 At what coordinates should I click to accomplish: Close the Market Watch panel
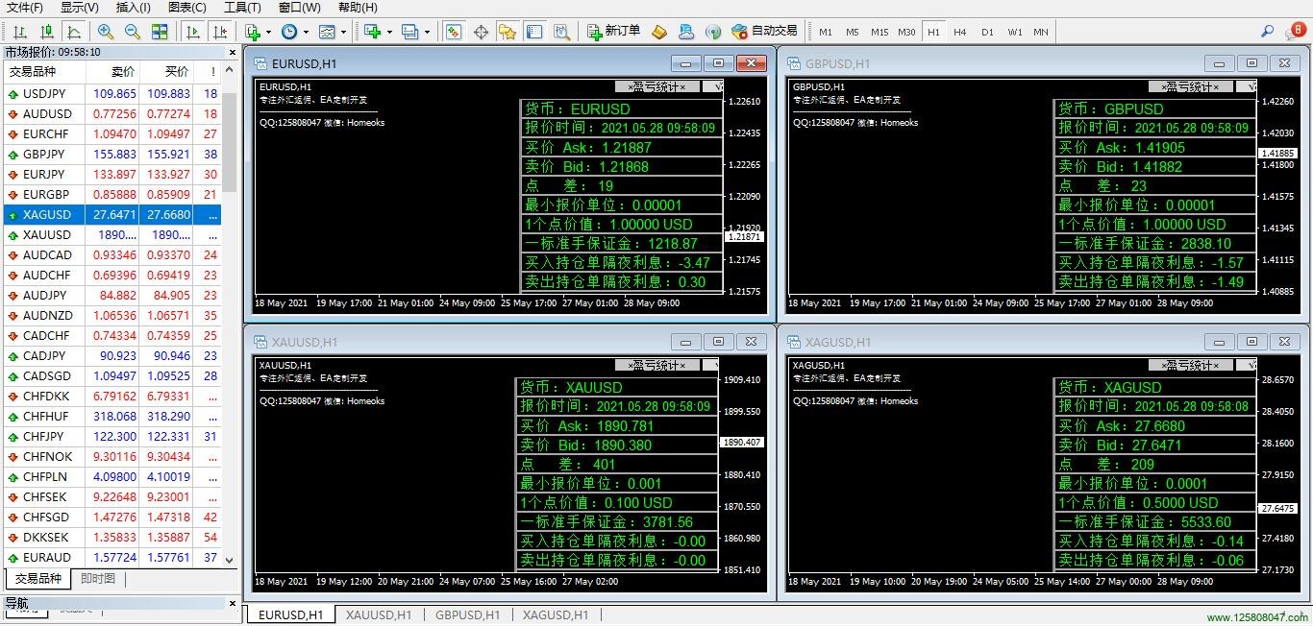click(x=232, y=52)
